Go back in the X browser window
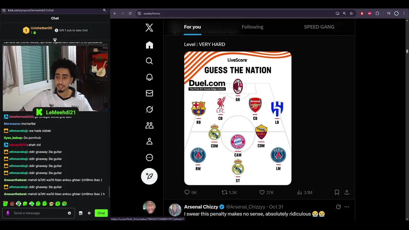Viewport: 409px width, 230px height. click(115, 13)
